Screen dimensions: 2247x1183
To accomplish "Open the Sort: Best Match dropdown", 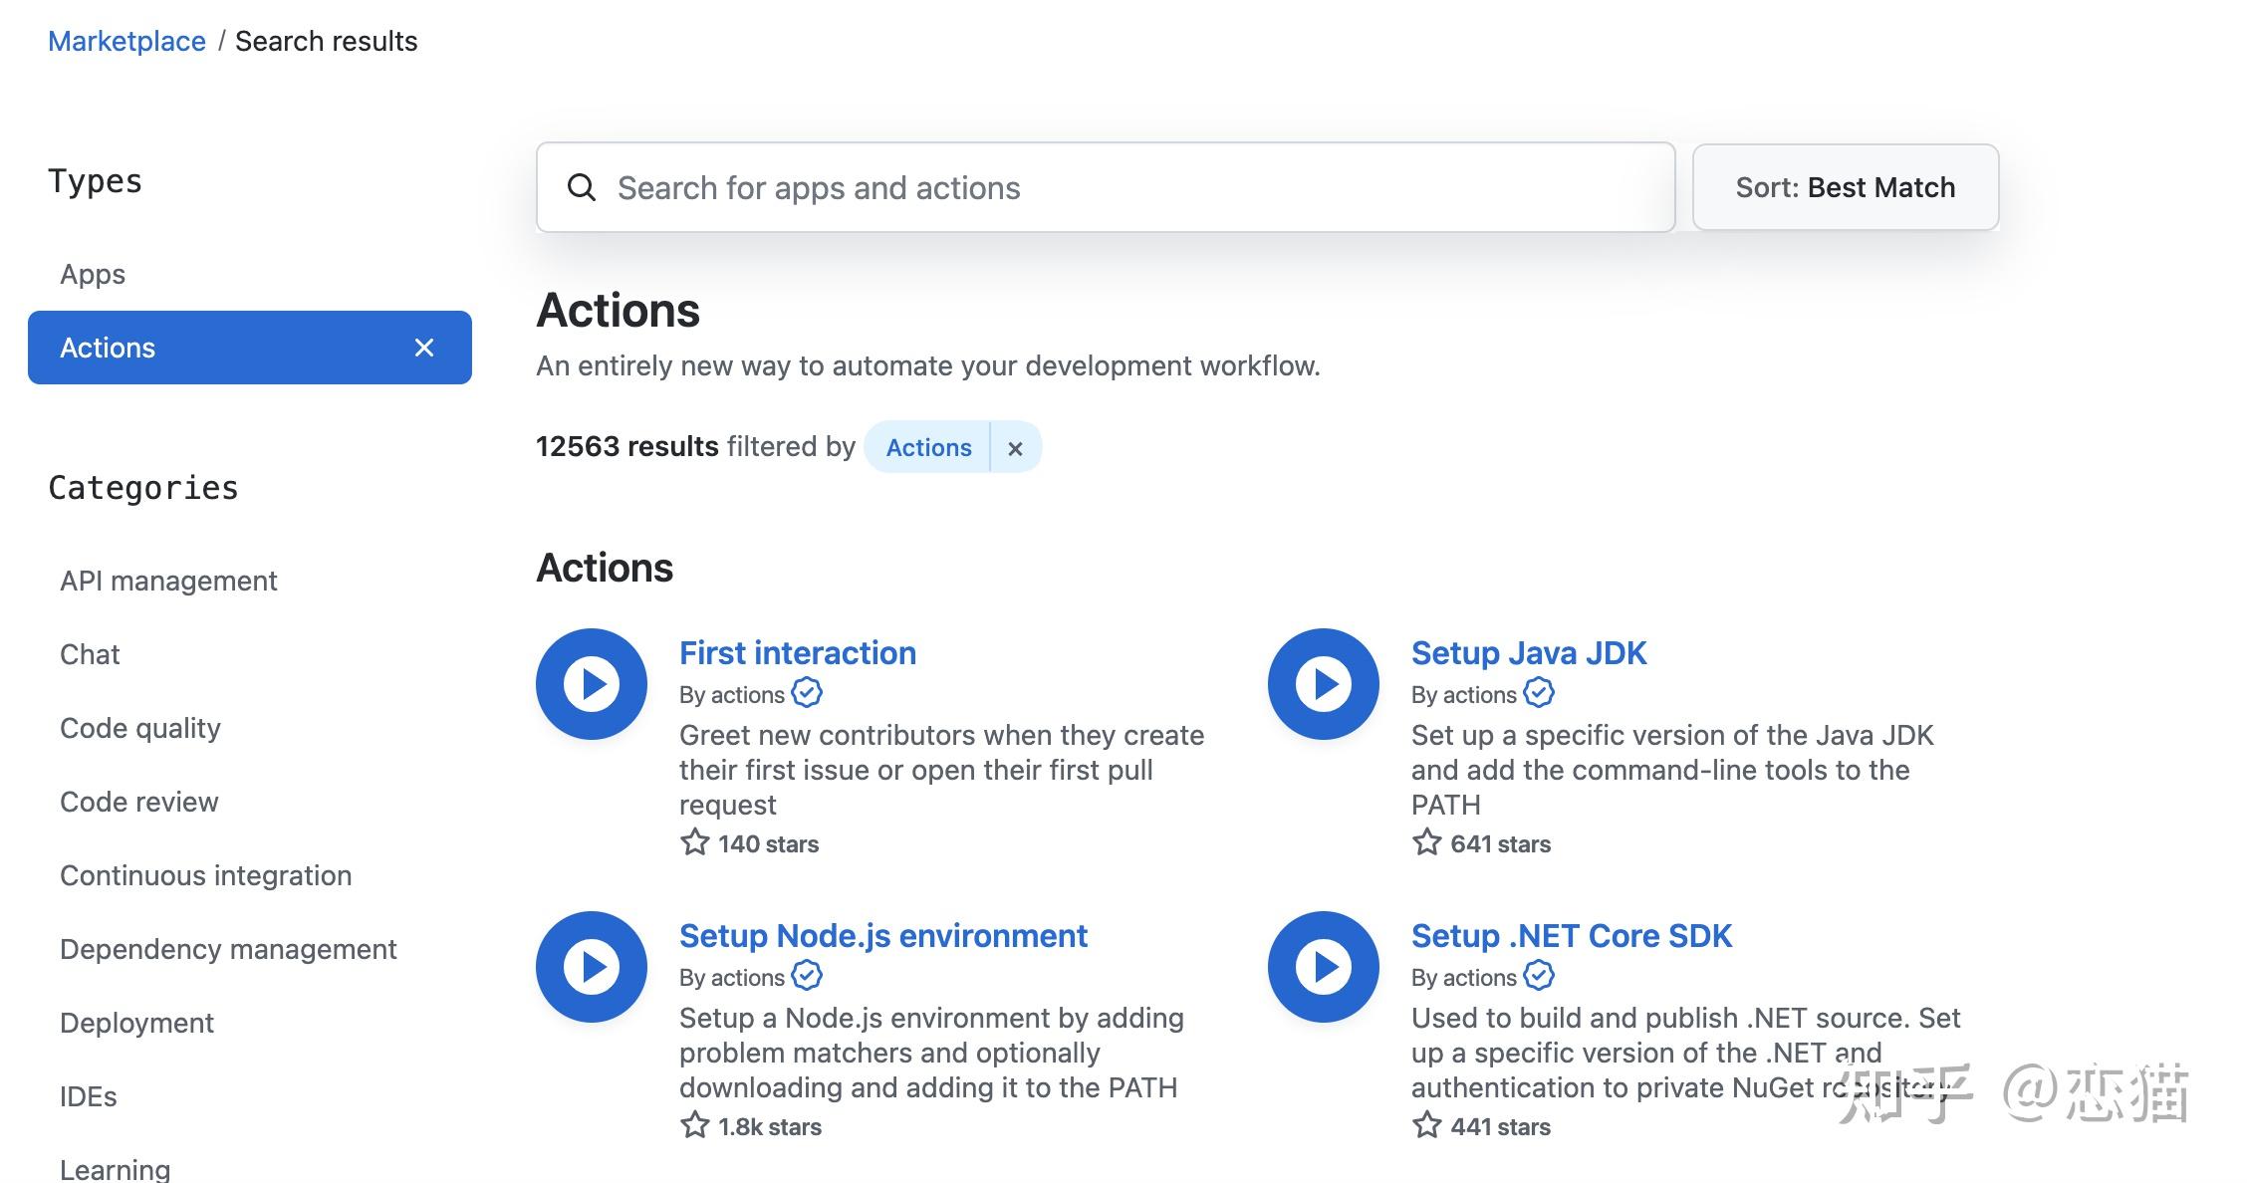I will 1846,187.
